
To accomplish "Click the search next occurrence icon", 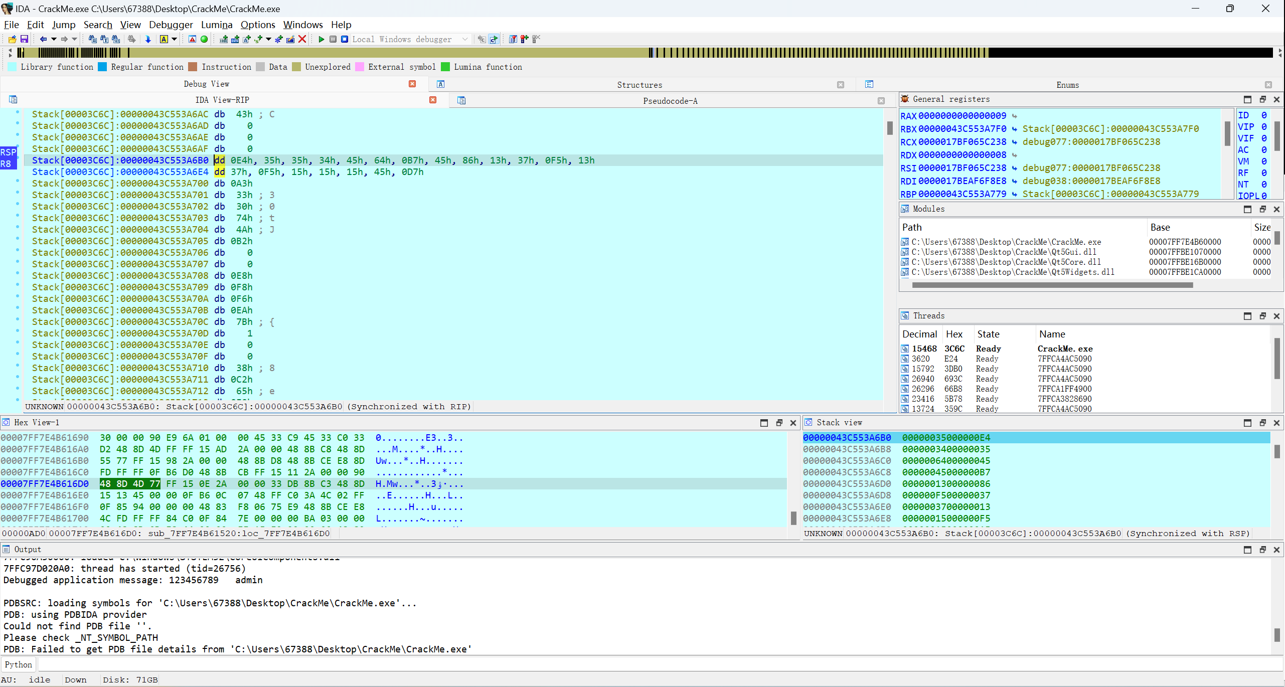I will [x=132, y=39].
